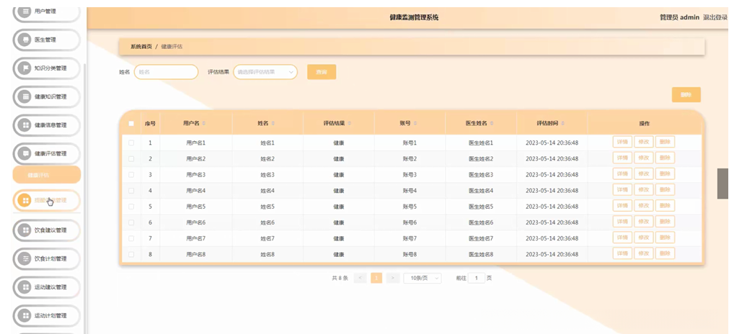Sort by 评估时间 column header arrows

click(562, 123)
